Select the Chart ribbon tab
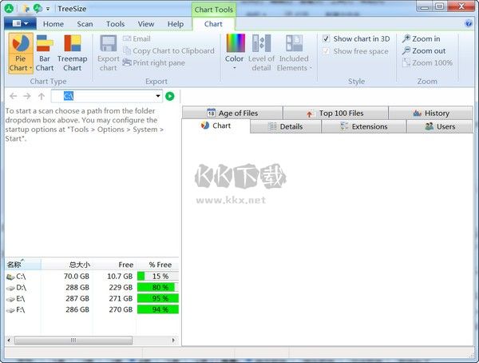The height and width of the screenshot is (363, 479). point(213,24)
